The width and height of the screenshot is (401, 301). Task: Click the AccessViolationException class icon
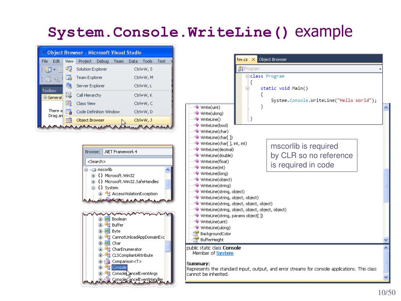[108, 194]
